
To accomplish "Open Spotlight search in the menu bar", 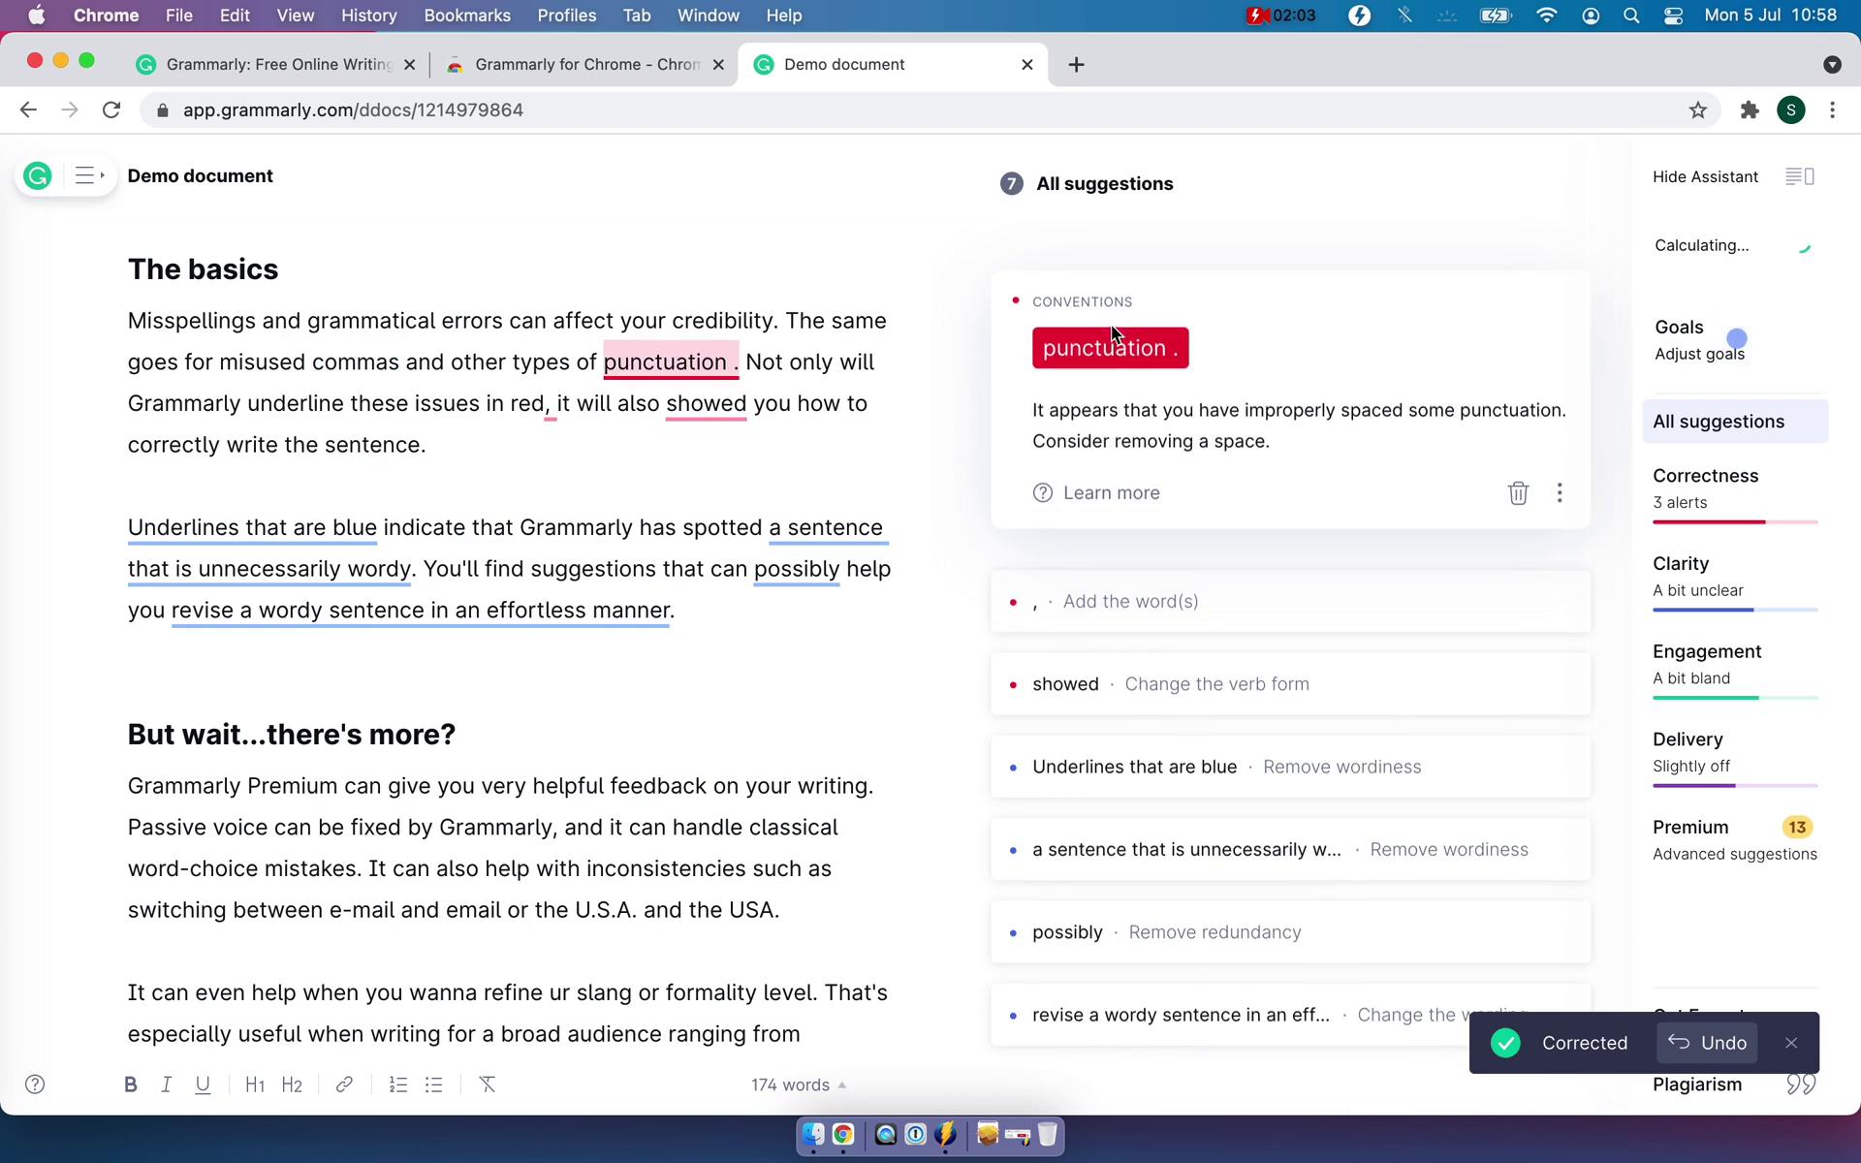I will click(1631, 16).
